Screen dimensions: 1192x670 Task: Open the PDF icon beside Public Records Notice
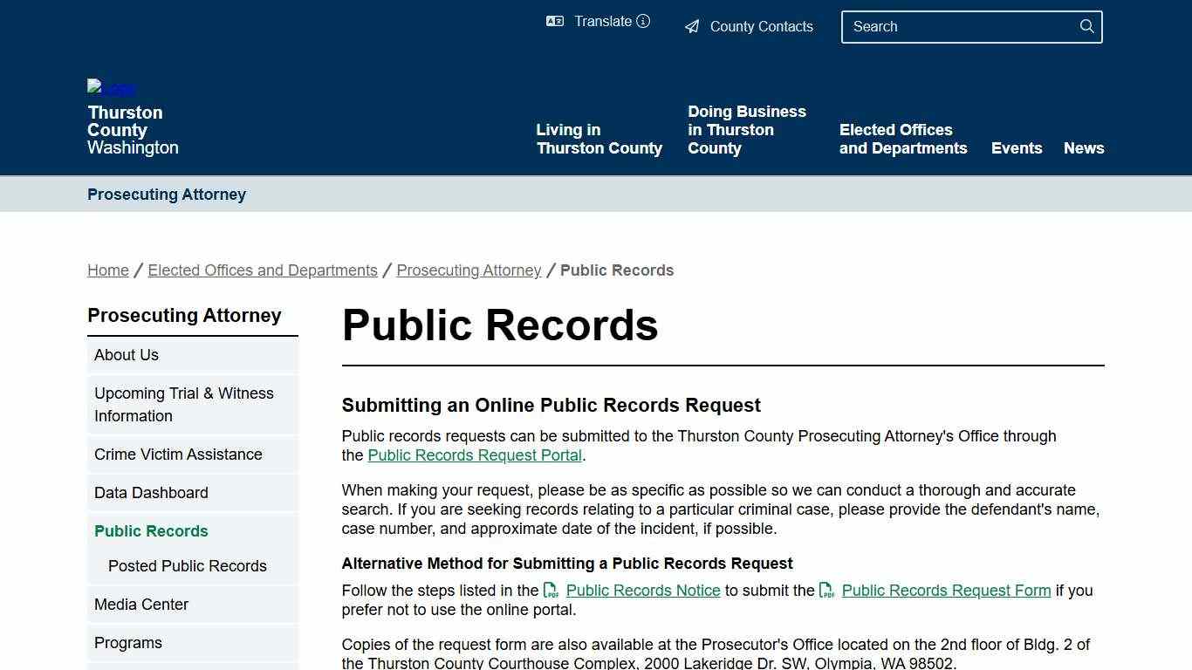pyautogui.click(x=551, y=591)
